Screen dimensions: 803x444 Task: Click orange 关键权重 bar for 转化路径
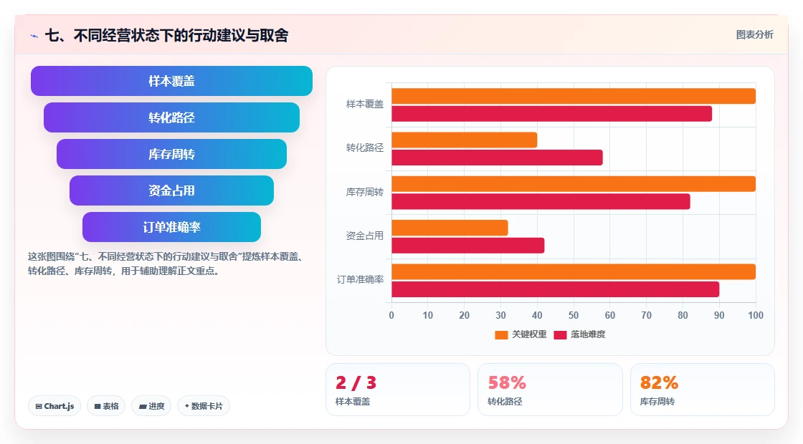tap(465, 140)
